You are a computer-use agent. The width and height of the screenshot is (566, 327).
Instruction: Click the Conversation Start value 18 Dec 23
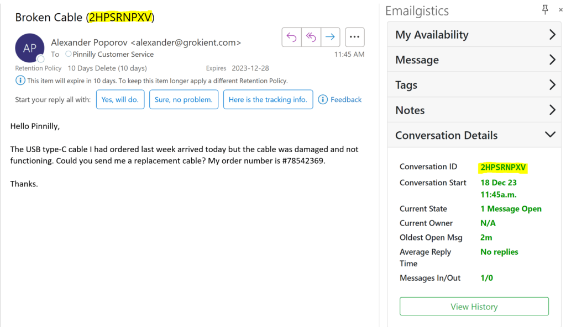point(498,183)
